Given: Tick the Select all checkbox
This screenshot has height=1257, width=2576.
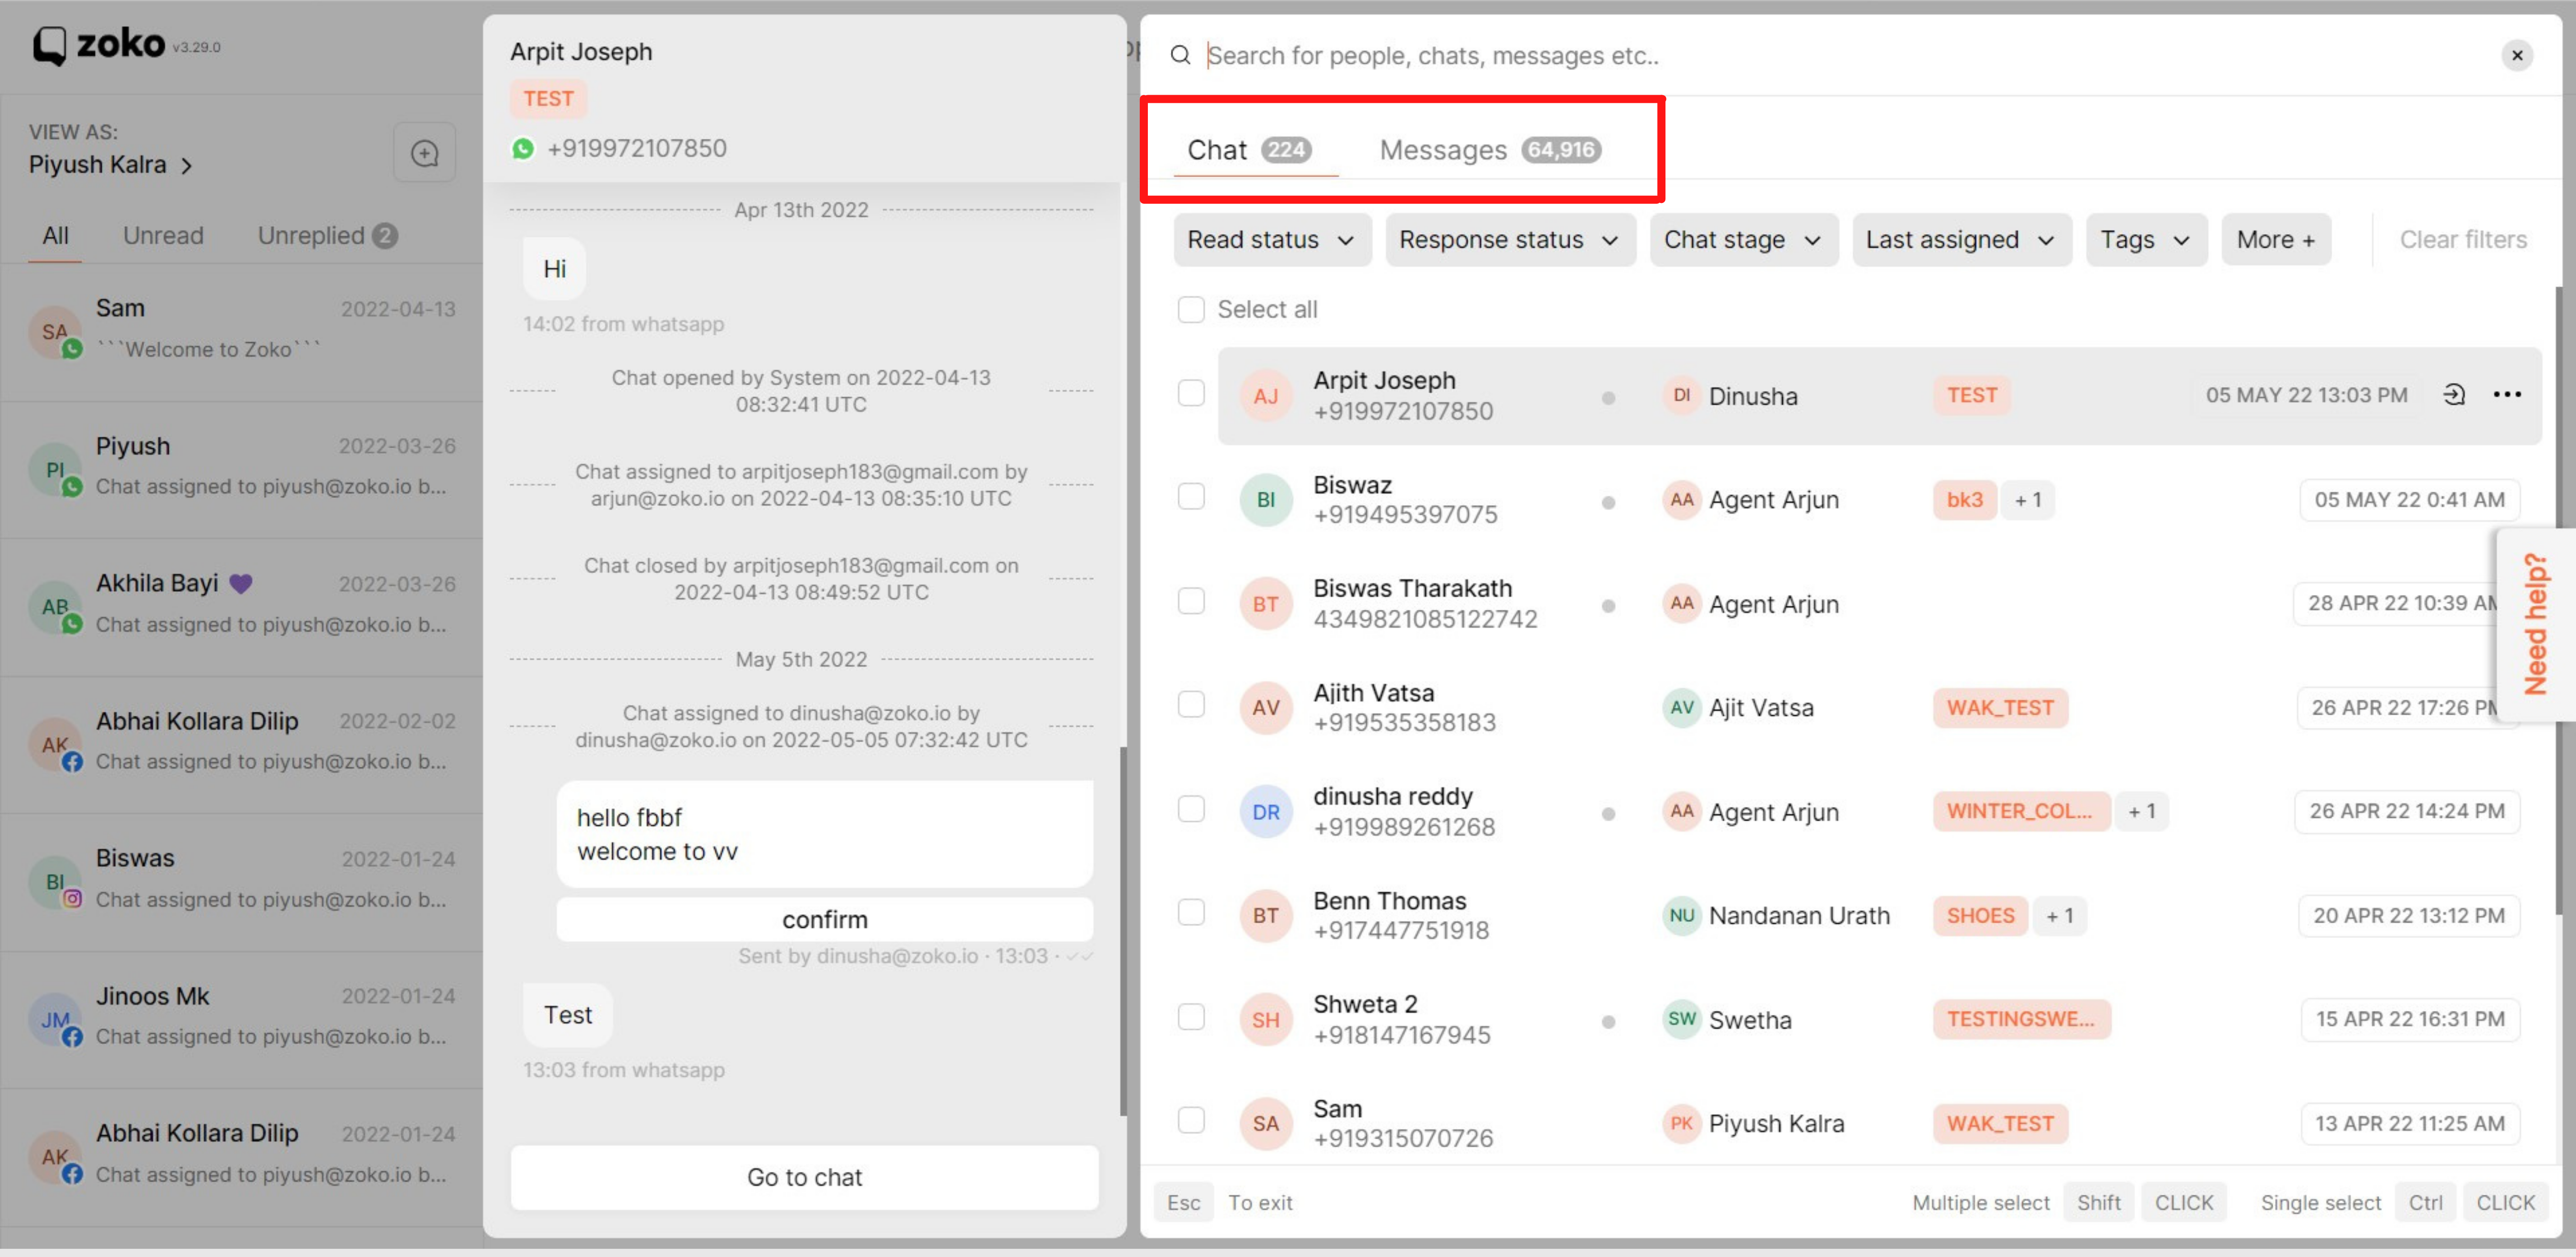Looking at the screenshot, I should click(x=1191, y=310).
